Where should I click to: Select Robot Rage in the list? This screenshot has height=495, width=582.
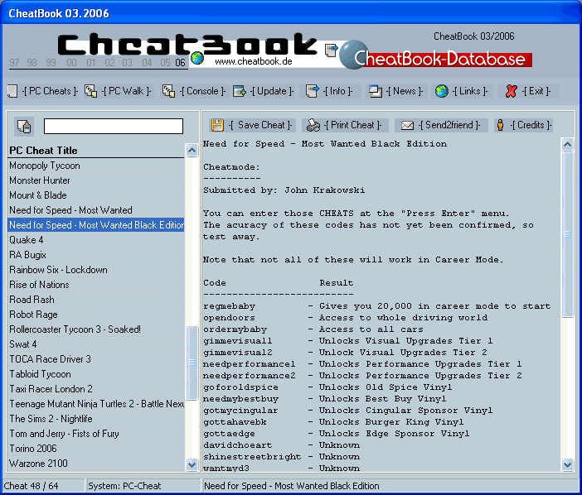pyautogui.click(x=96, y=315)
